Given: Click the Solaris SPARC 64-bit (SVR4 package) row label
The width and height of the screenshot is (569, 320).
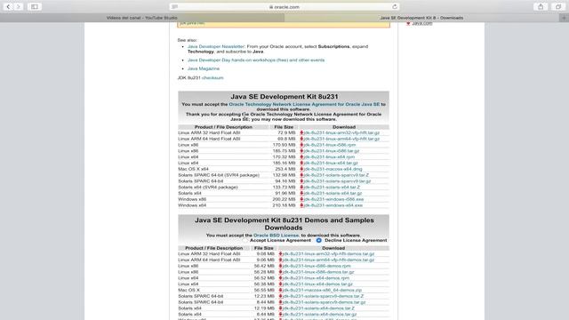Looking at the screenshot, I should [219, 175].
